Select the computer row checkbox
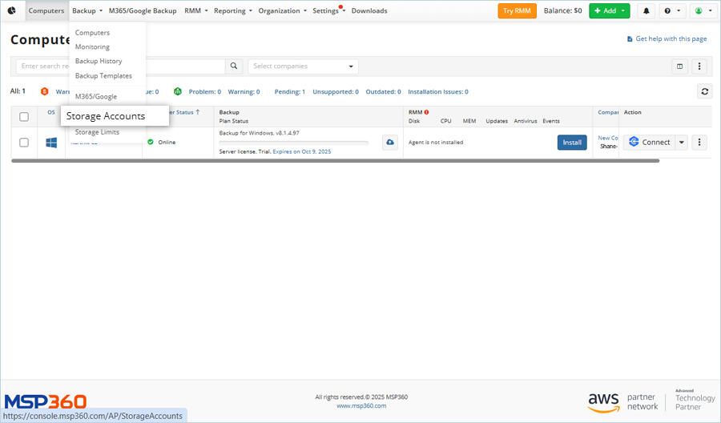This screenshot has height=423, width=721. pos(24,142)
